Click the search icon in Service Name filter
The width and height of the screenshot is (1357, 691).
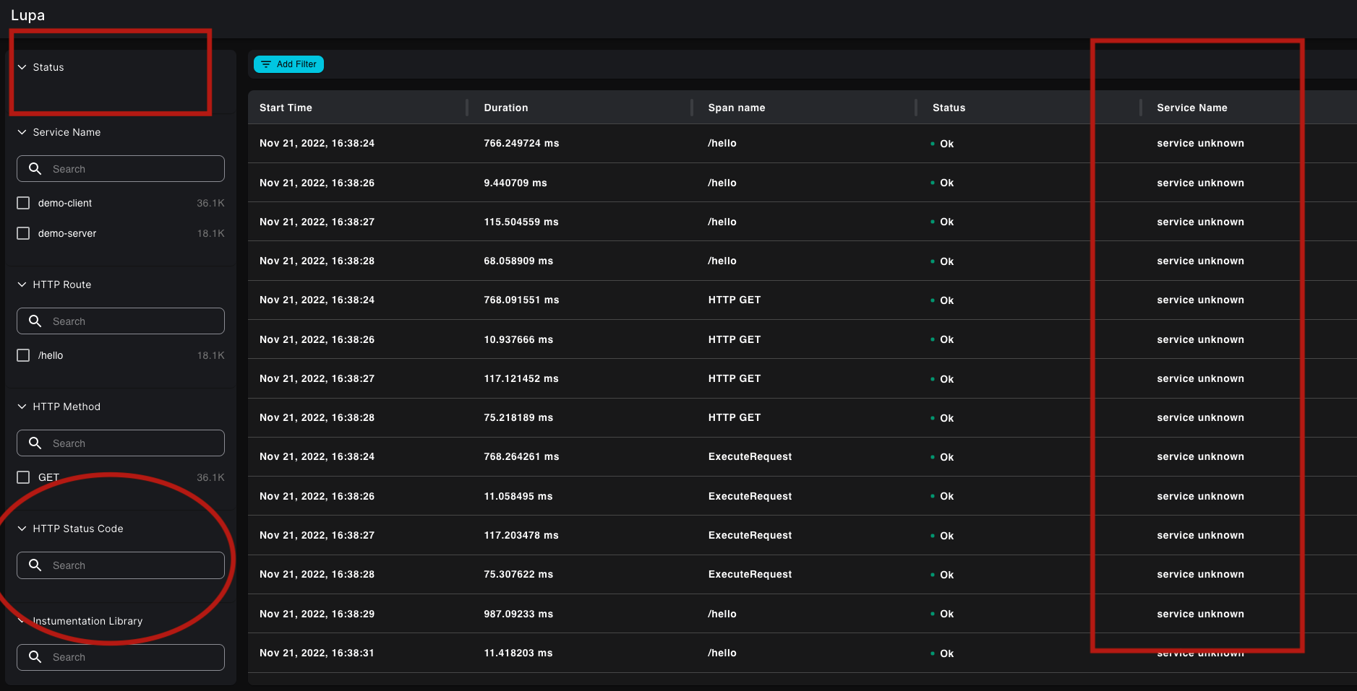coord(35,168)
